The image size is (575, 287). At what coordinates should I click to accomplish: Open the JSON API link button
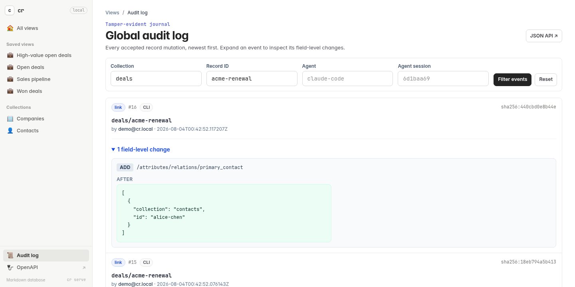tap(544, 36)
